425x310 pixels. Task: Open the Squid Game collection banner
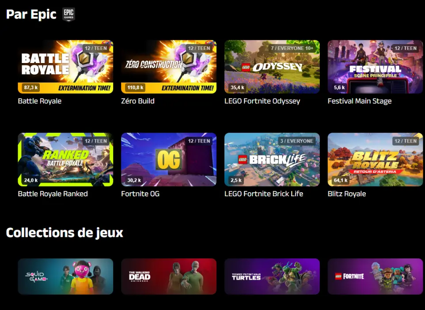click(x=65, y=276)
